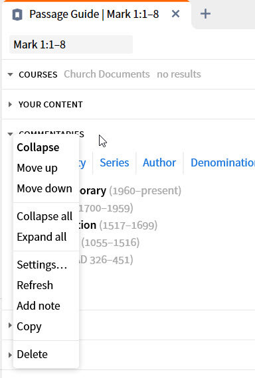
Task: Switch to the Series grouping link
Action: click(114, 162)
